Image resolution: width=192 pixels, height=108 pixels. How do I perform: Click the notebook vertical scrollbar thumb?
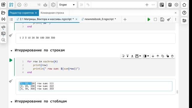(177, 92)
